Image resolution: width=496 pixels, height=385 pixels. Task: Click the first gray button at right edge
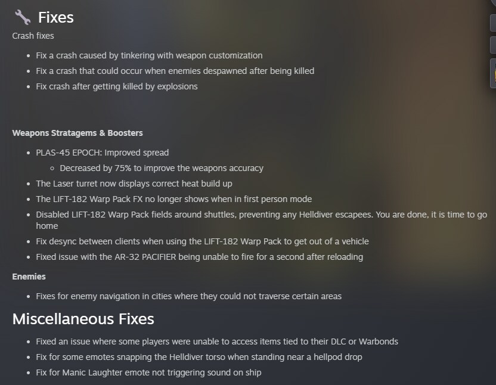coord(493,23)
